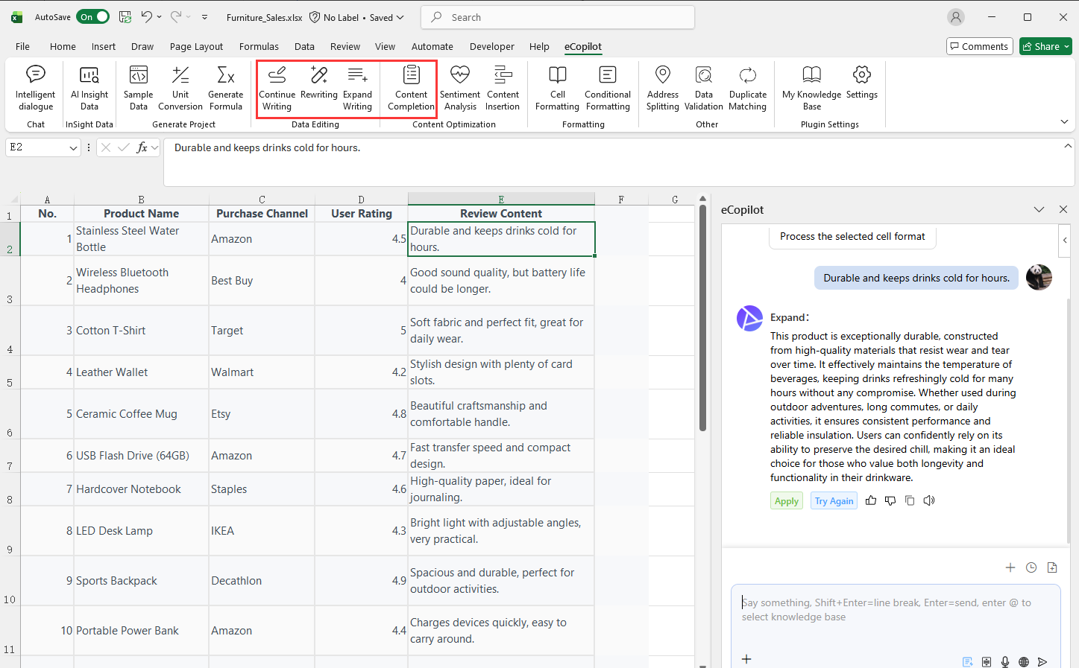The height and width of the screenshot is (668, 1079).
Task: Open the Name Box dropdown
Action: pyautogui.click(x=73, y=148)
